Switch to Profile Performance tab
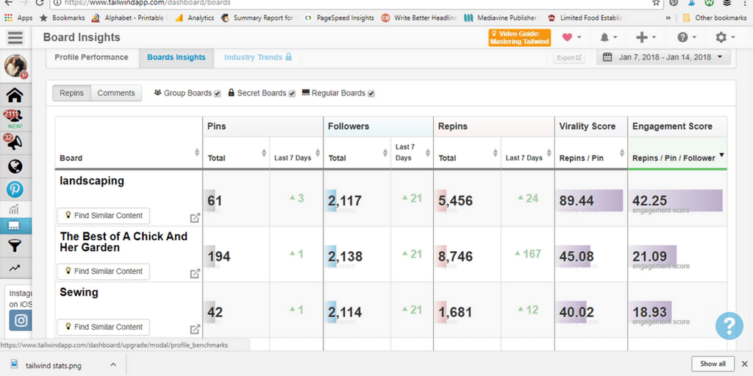The height and width of the screenshot is (376, 753). [91, 57]
